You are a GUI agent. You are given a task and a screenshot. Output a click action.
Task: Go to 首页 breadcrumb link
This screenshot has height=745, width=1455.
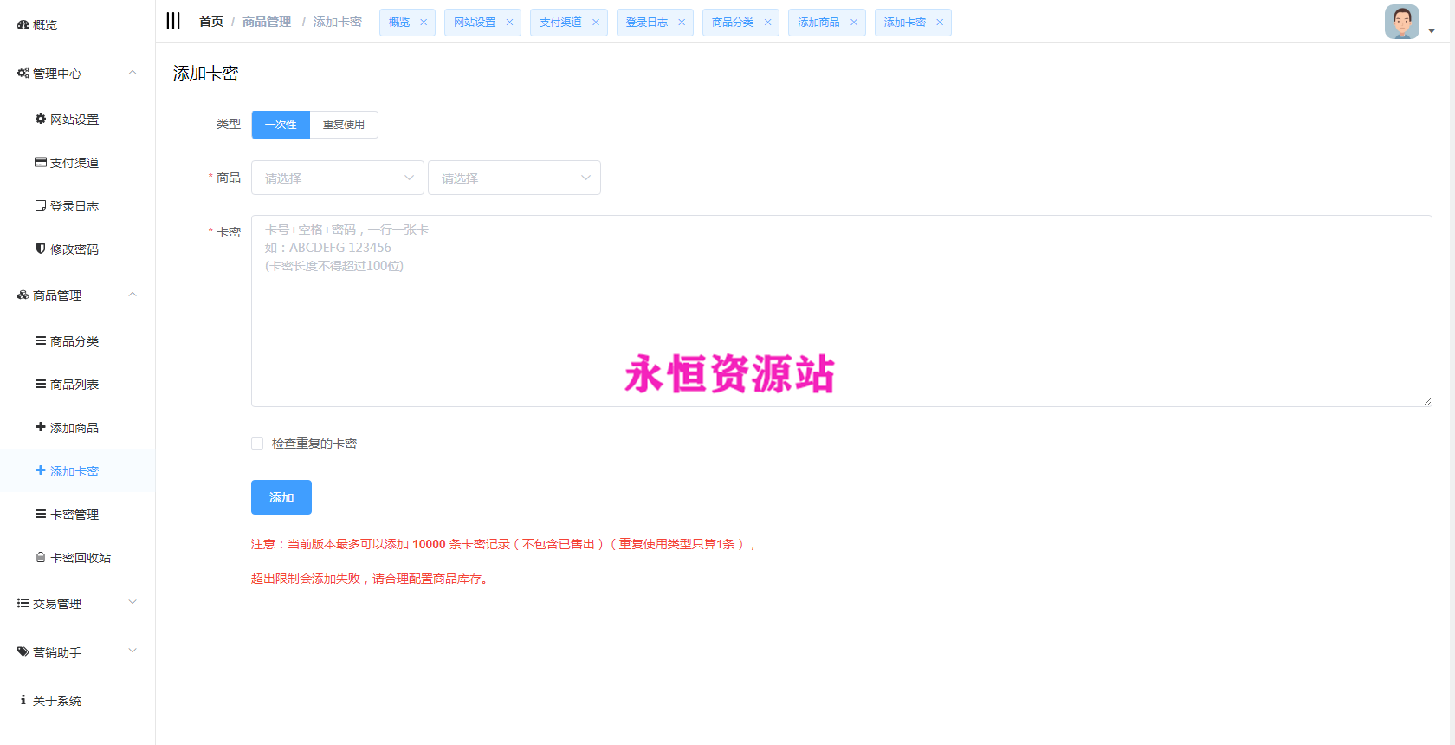point(211,22)
